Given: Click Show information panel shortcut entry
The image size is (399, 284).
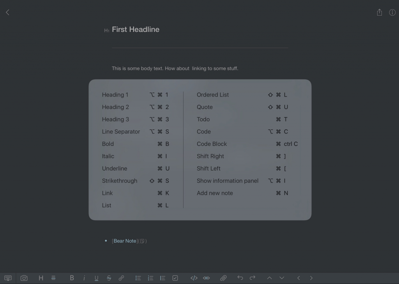Looking at the screenshot, I should click(x=241, y=181).
